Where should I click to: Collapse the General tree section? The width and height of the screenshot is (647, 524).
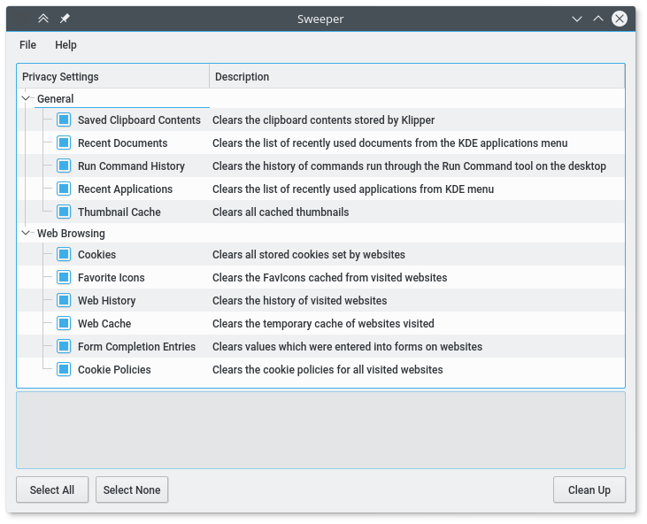(26, 99)
